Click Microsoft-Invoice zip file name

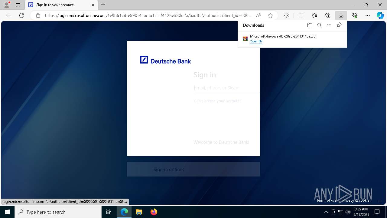click(283, 36)
